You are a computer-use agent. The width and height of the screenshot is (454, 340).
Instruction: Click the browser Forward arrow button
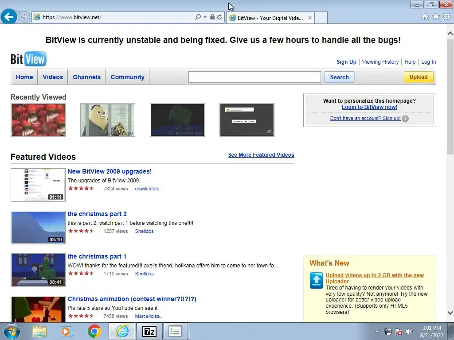24,17
